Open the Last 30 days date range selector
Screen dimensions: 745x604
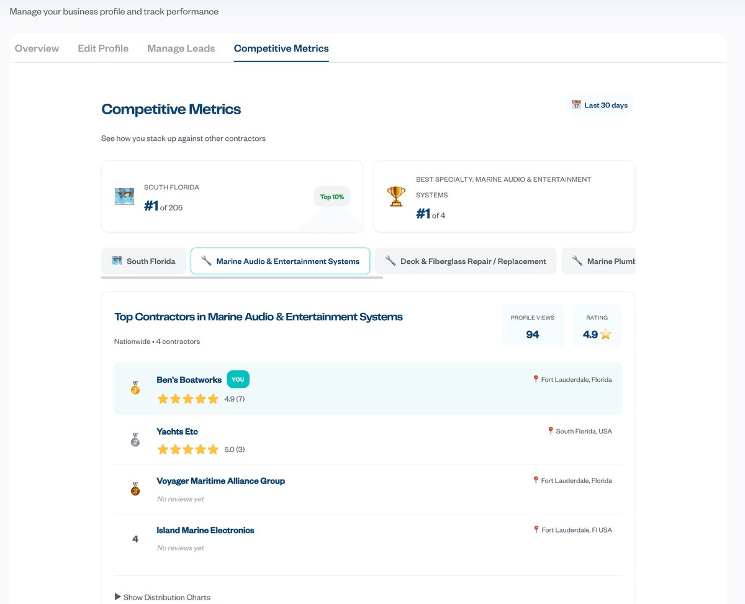point(600,105)
